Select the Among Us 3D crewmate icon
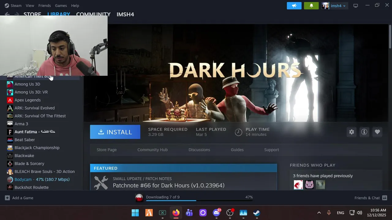 [x=10, y=84]
